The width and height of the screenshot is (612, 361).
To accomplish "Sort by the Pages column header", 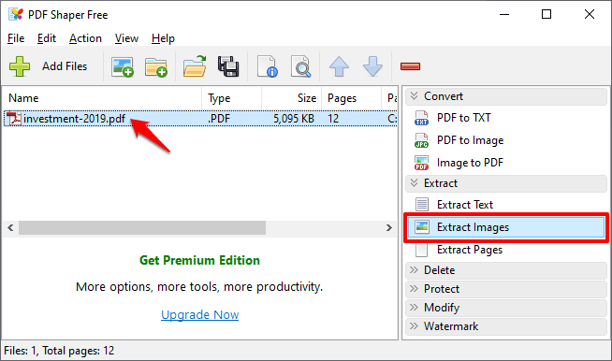I will coord(351,98).
